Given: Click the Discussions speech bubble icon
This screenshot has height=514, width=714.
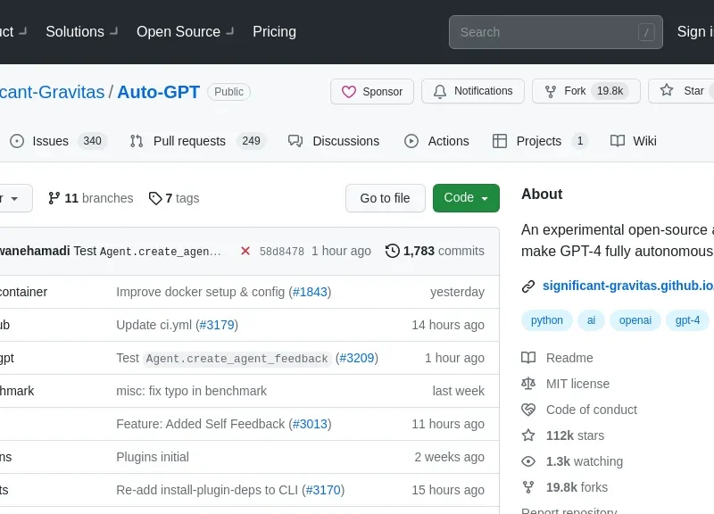Looking at the screenshot, I should (x=295, y=141).
